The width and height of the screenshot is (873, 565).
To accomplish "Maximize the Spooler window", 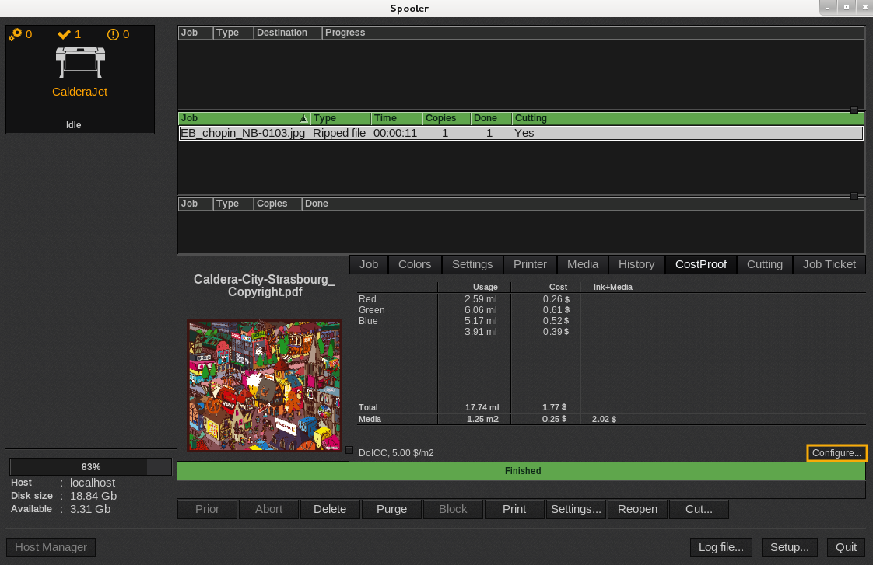I will click(x=846, y=7).
